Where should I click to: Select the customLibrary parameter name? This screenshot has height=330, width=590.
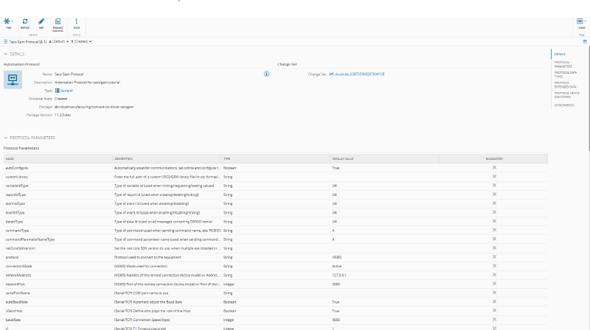[x=16, y=177]
